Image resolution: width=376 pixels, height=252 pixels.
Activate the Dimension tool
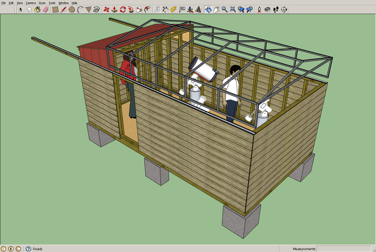pos(166,10)
